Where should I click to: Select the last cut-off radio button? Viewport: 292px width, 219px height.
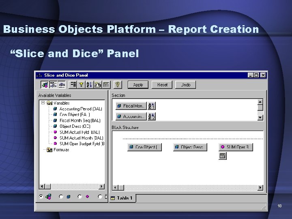click(x=100, y=196)
